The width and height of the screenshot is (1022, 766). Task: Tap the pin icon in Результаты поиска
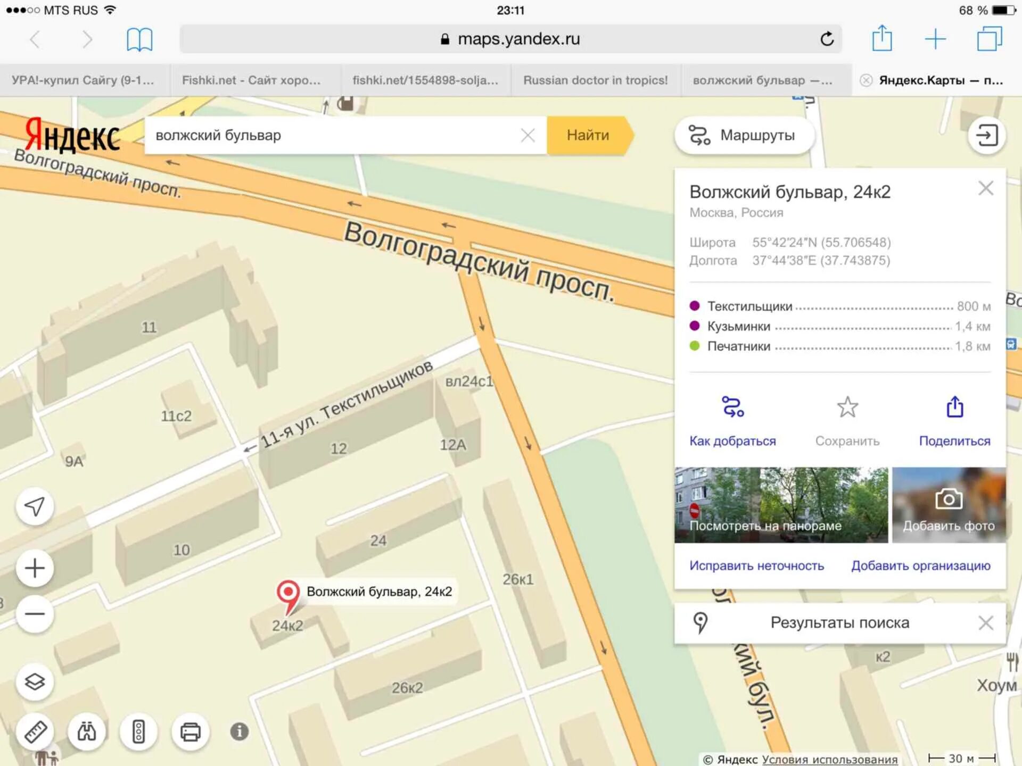tap(700, 622)
